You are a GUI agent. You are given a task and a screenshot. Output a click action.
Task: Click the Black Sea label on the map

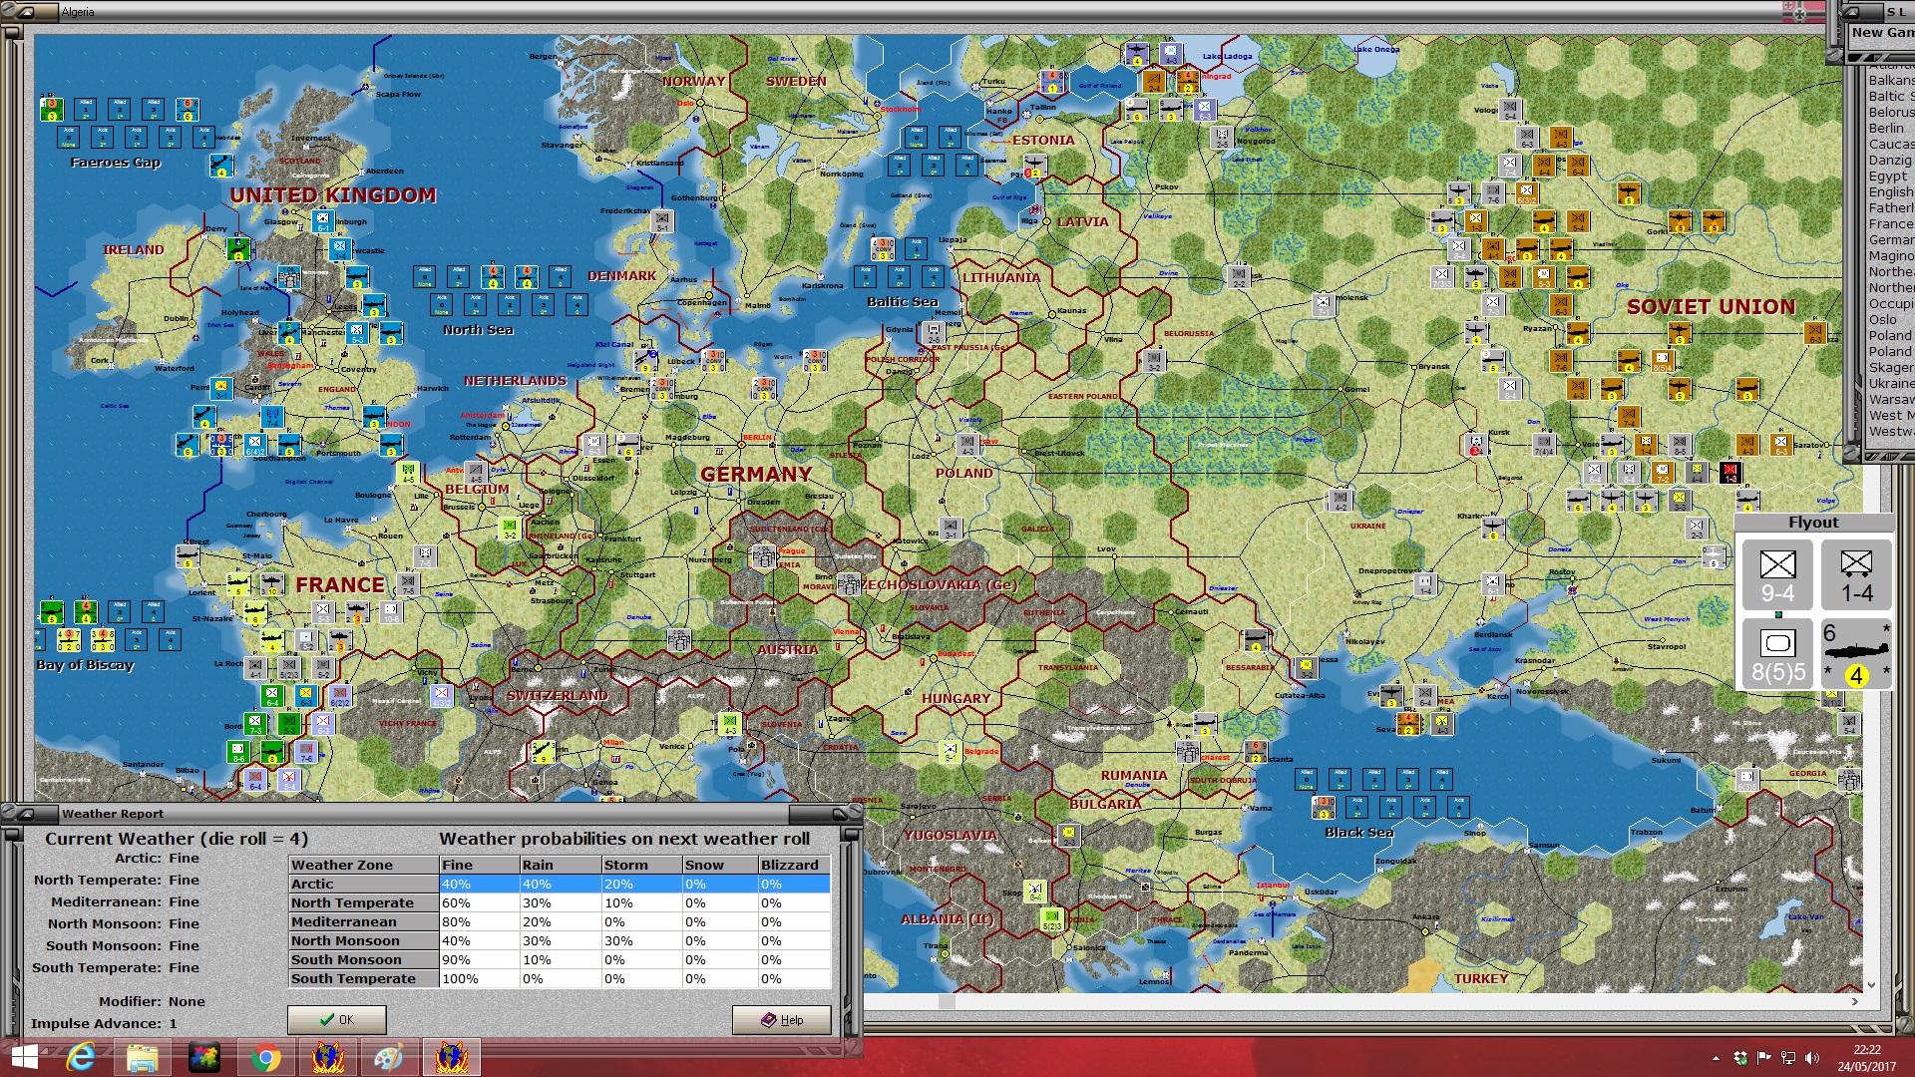tap(1358, 832)
